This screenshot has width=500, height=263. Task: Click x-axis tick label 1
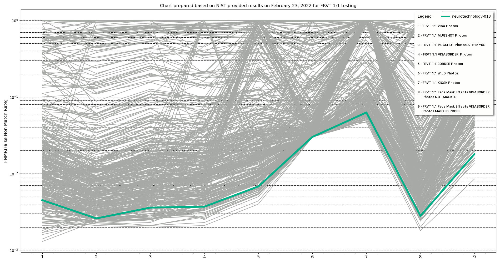click(42, 257)
